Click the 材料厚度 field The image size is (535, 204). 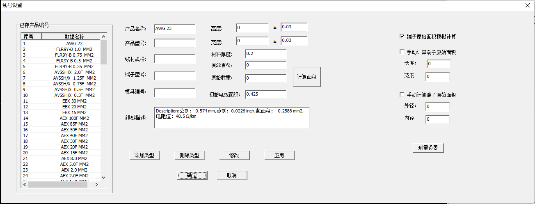coord(265,54)
